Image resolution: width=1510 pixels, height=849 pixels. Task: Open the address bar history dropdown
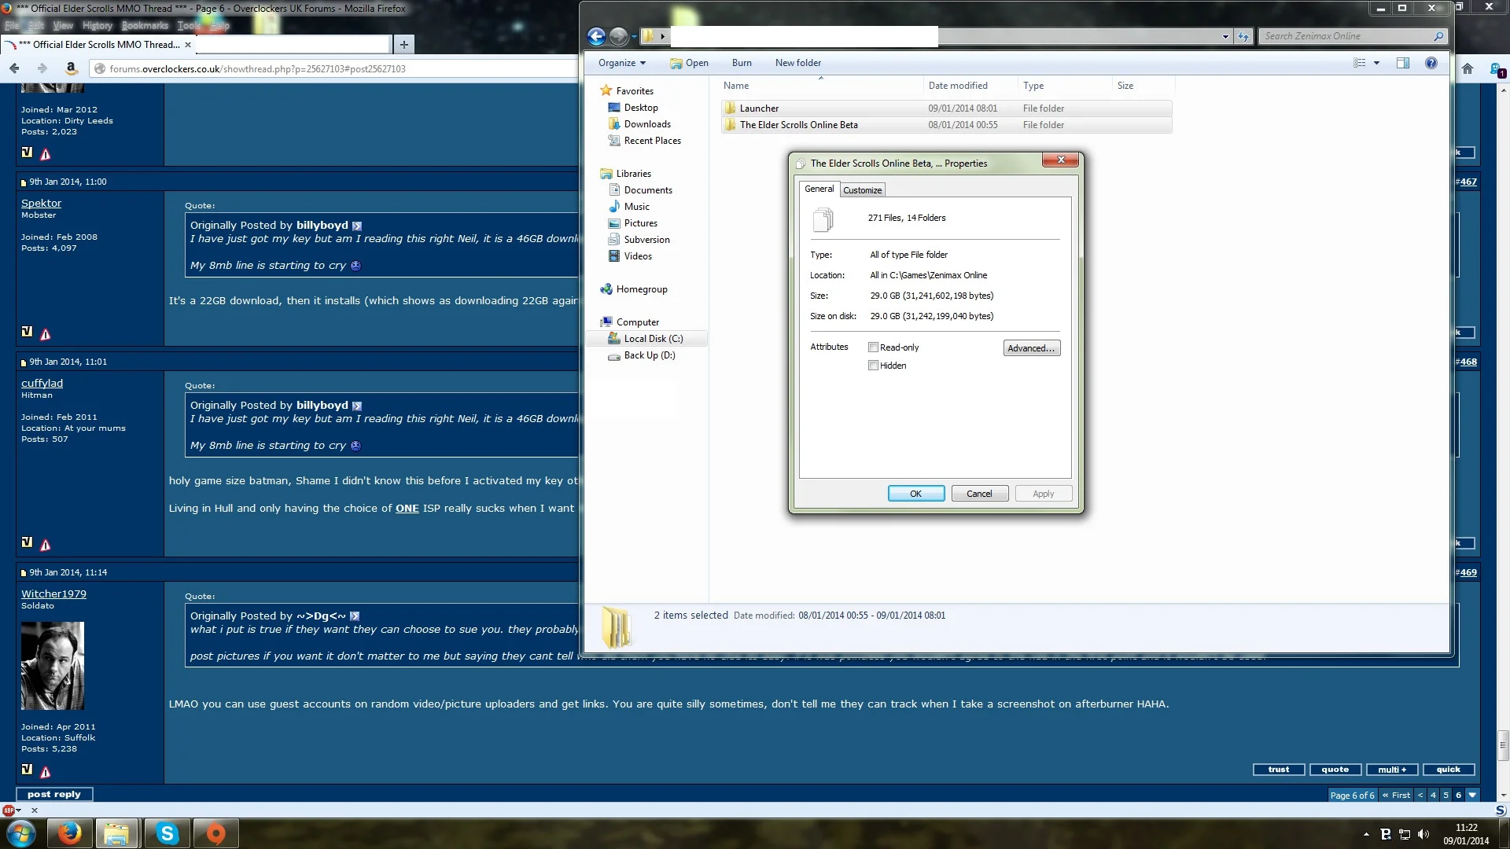click(x=1225, y=36)
